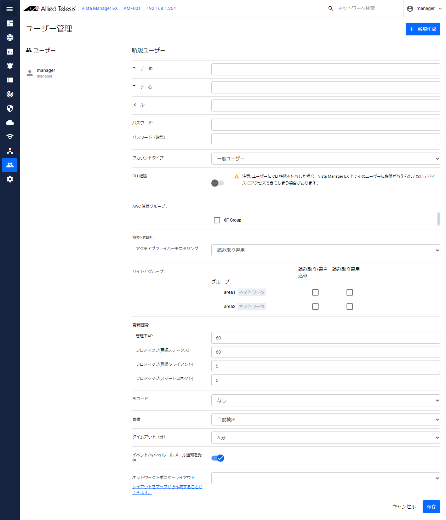Select the manager user avatar in list

coord(30,73)
